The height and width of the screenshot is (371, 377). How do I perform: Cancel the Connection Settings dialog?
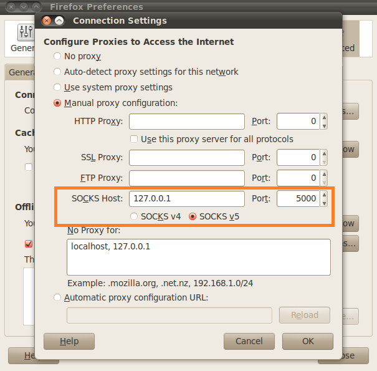[x=249, y=342]
